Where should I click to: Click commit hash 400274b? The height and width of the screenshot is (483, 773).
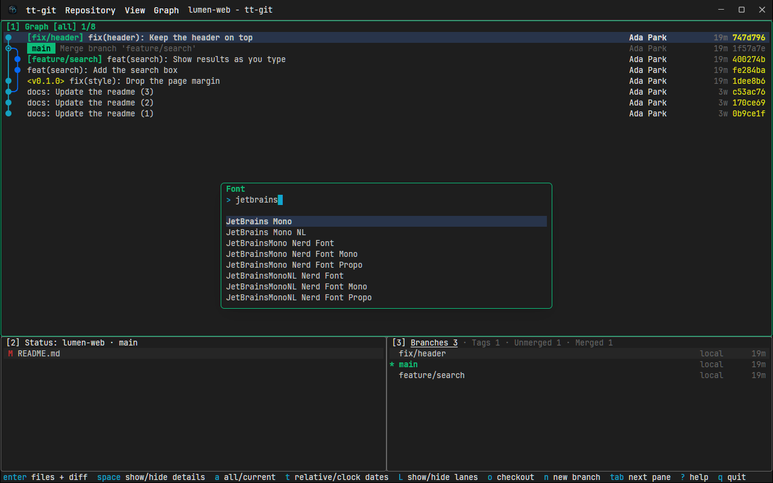coord(749,60)
